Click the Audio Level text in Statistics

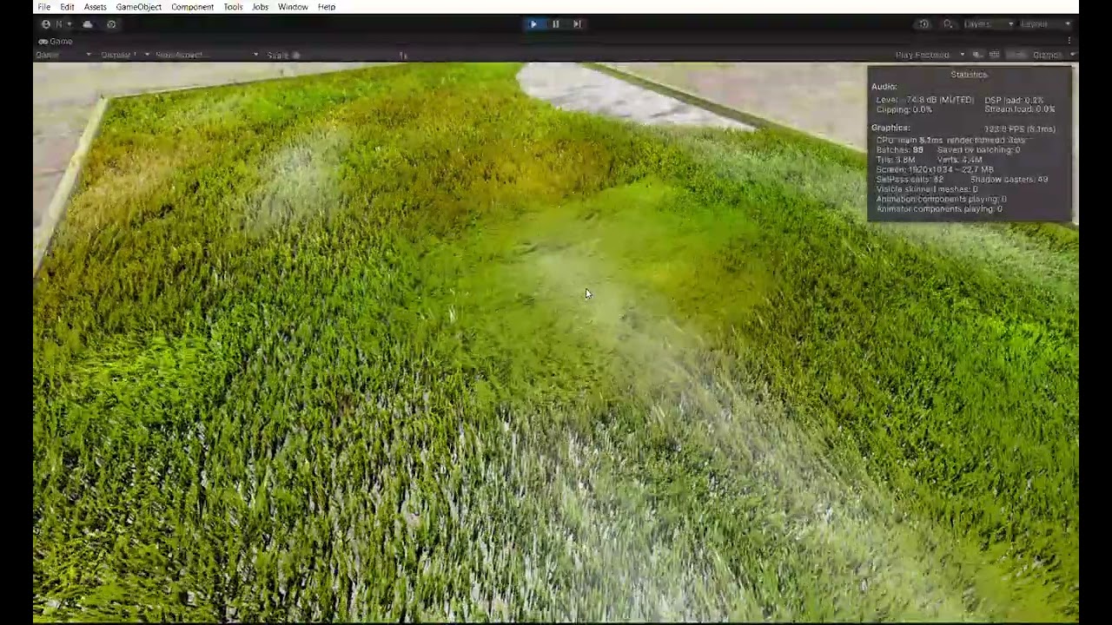[x=924, y=101]
